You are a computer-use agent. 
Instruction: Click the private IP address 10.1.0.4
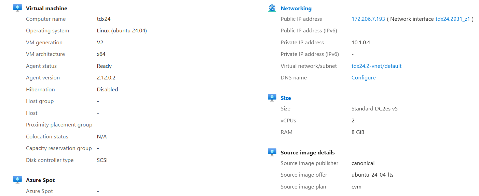pyautogui.click(x=360, y=43)
